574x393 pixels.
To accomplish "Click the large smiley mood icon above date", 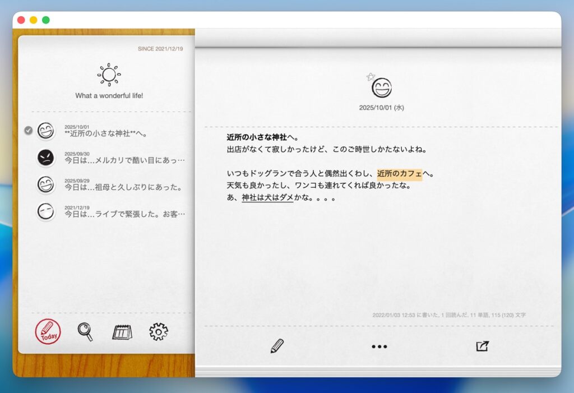I will [x=382, y=87].
